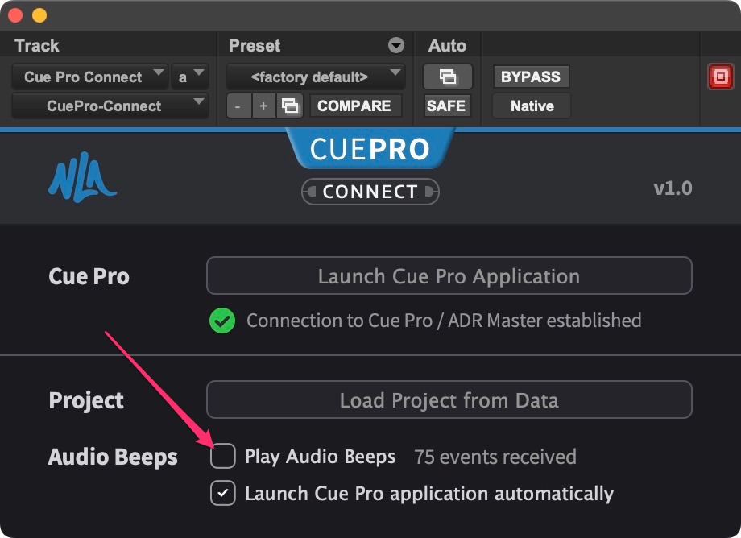Open the factory default preset dropdown
The height and width of the screenshot is (538, 741).
[x=316, y=77]
